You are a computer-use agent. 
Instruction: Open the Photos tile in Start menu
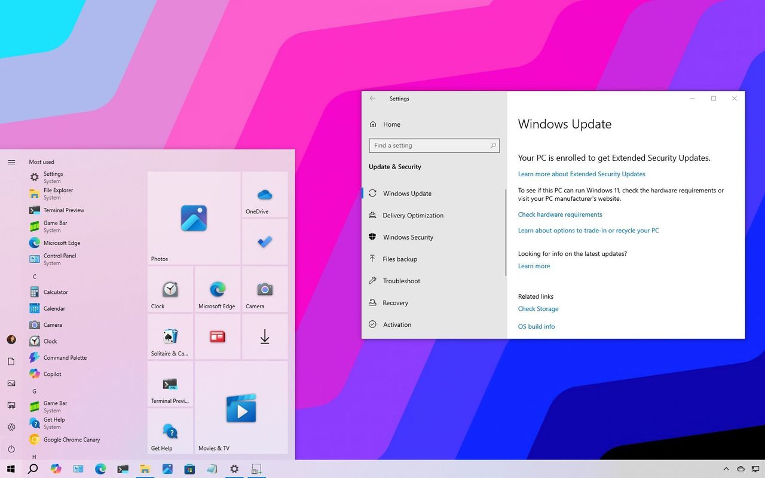pyautogui.click(x=194, y=218)
